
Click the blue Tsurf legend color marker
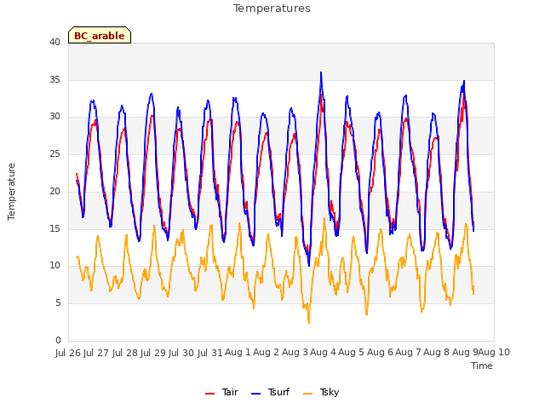(x=255, y=394)
